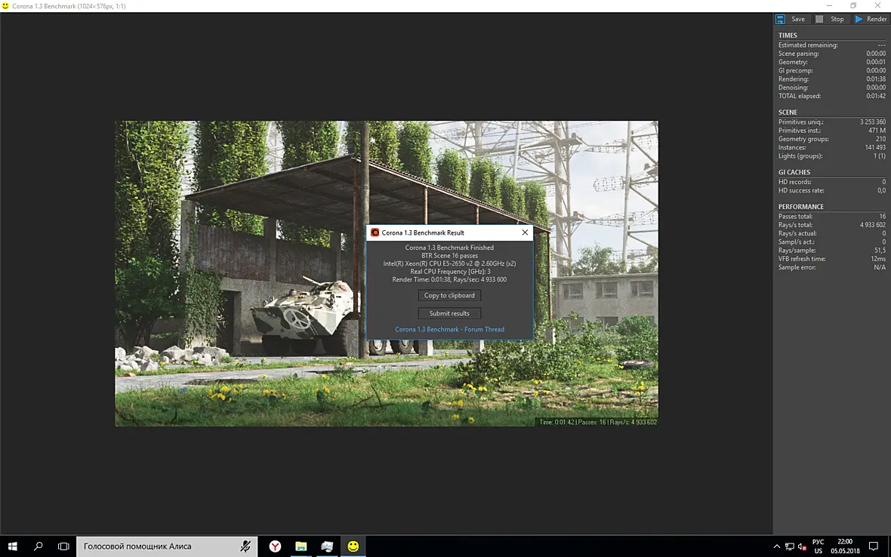
Task: Open File Explorer from the taskbar
Action: click(301, 546)
